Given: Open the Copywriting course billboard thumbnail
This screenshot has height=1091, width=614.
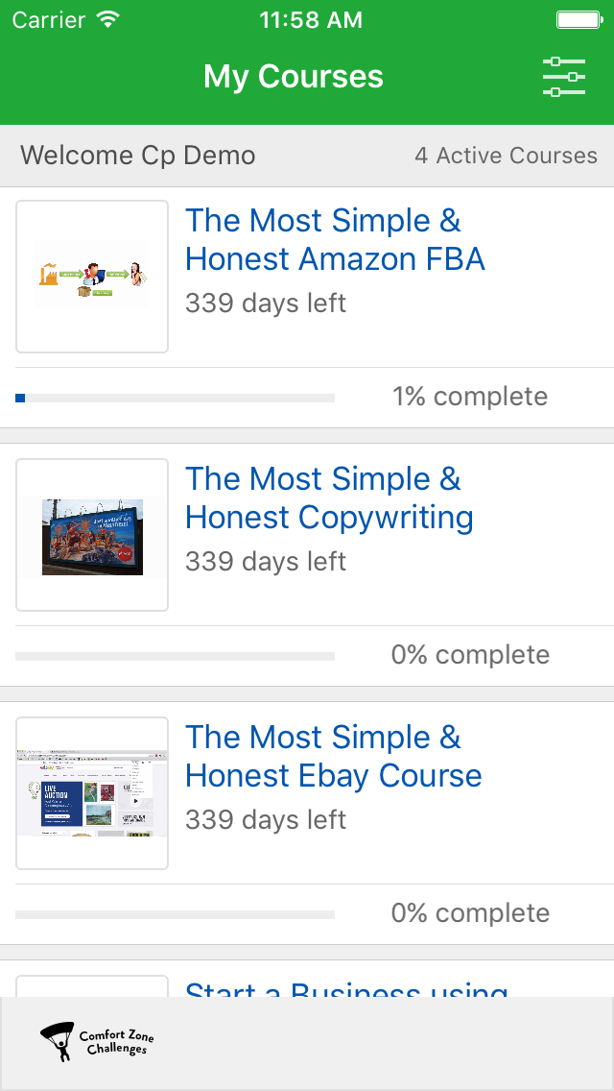Looking at the screenshot, I should 92,534.
